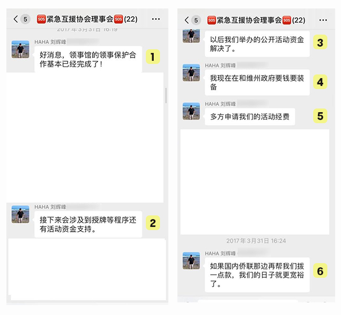Click the yellow number 1 marker
The width and height of the screenshot is (341, 315).
point(153,57)
